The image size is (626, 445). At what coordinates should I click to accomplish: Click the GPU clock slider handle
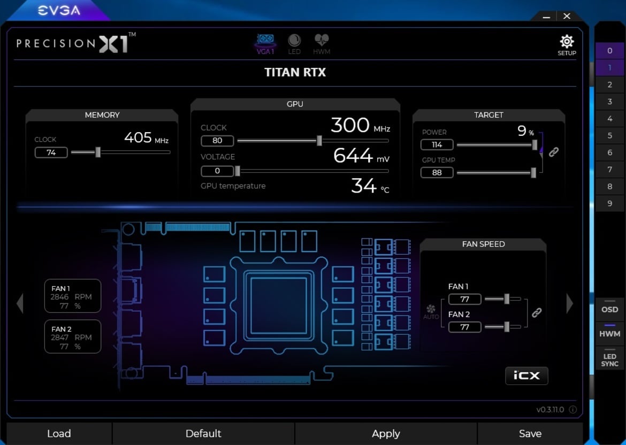point(319,141)
